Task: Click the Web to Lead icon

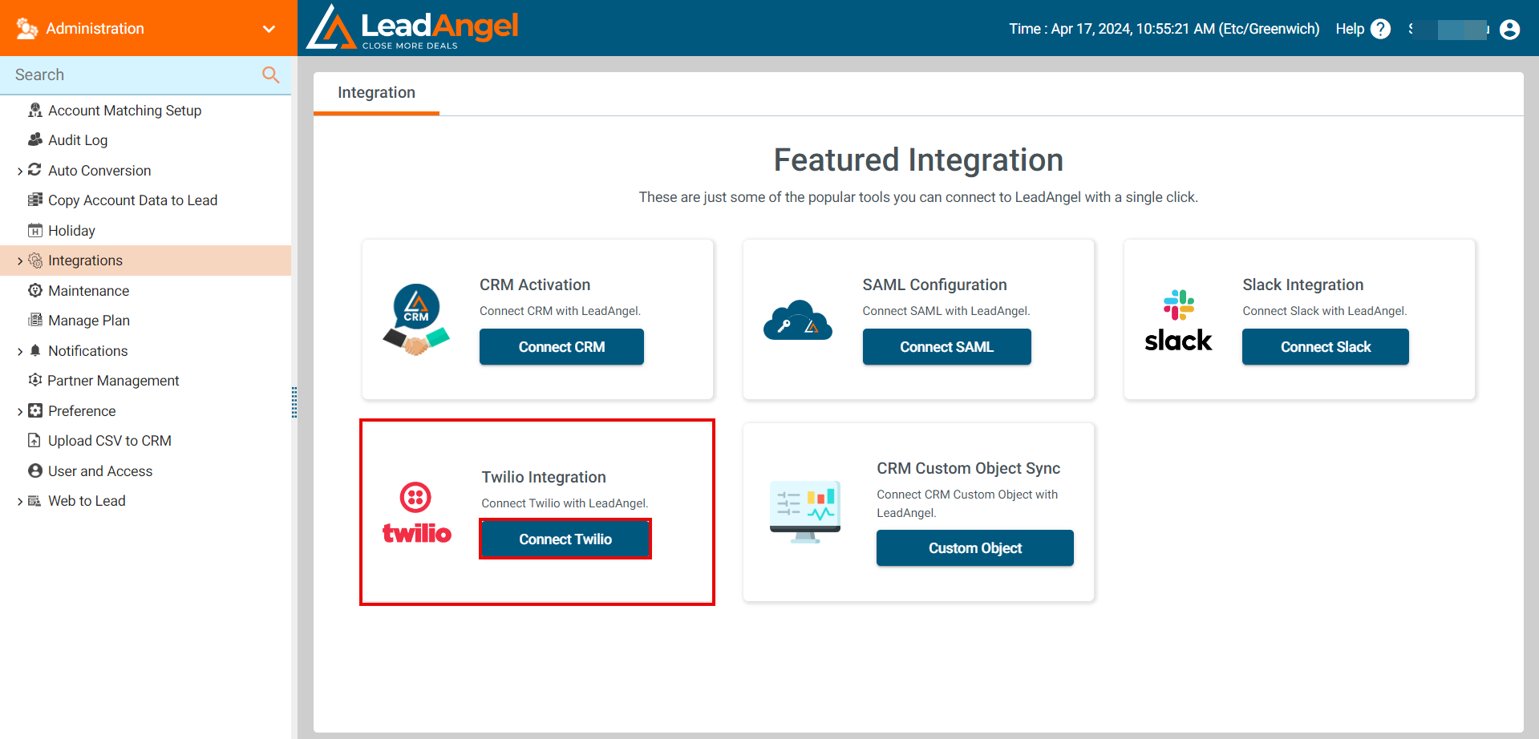Action: coord(34,501)
